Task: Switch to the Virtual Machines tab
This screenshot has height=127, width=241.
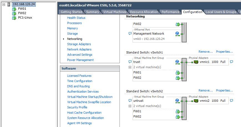Action: point(115,12)
